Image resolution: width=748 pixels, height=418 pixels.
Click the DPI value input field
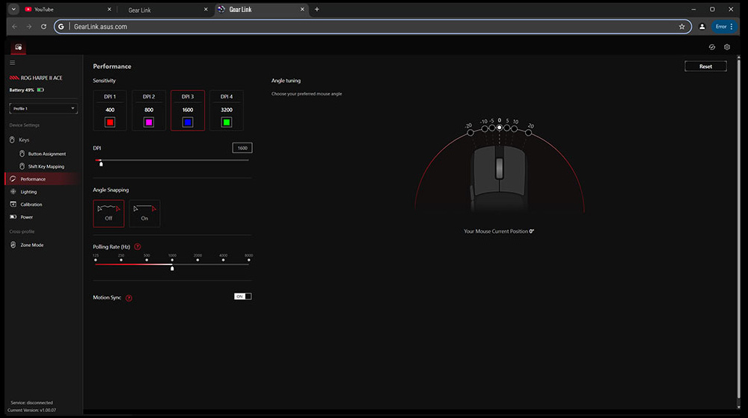(242, 148)
